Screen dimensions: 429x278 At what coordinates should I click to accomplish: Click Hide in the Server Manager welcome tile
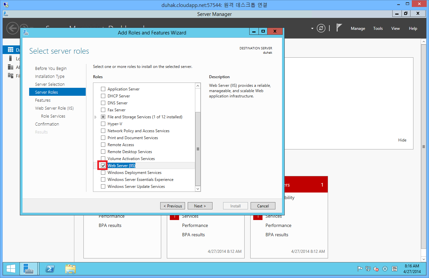[402, 140]
